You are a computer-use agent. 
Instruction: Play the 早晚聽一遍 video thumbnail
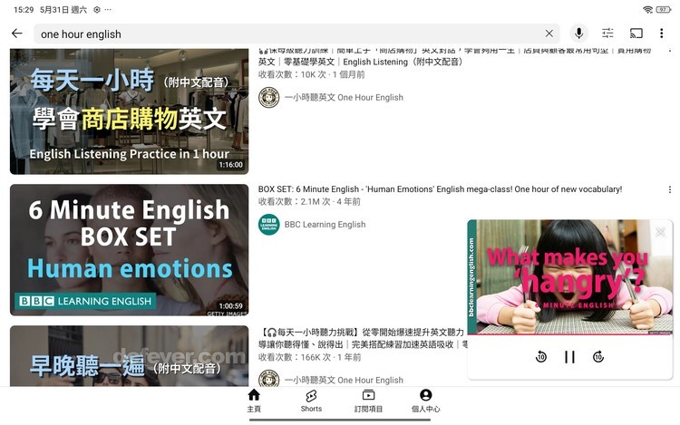point(130,356)
